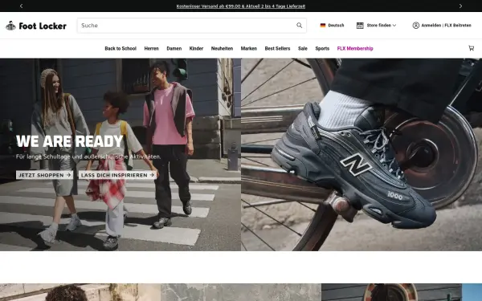This screenshot has height=301, width=482.
Task: Click Anmelden | FLX Beitreten link
Action: pyautogui.click(x=446, y=26)
